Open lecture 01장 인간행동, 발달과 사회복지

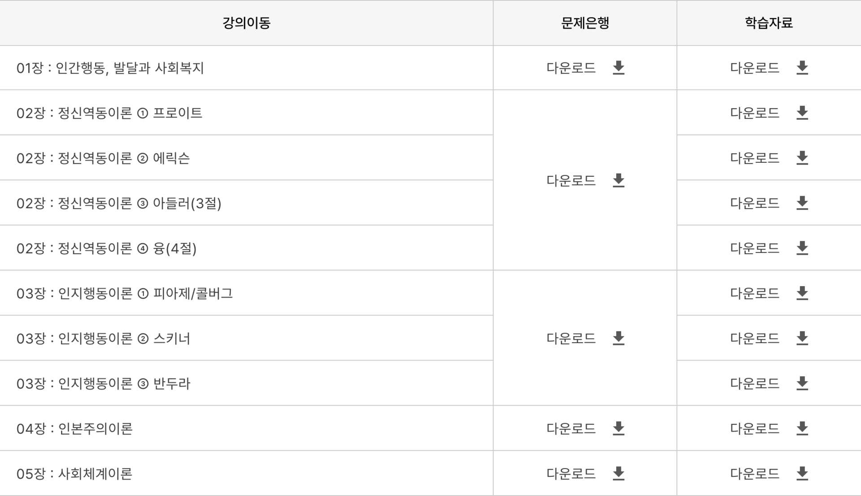[110, 68]
